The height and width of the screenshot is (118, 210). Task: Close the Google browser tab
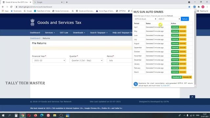[62, 2]
